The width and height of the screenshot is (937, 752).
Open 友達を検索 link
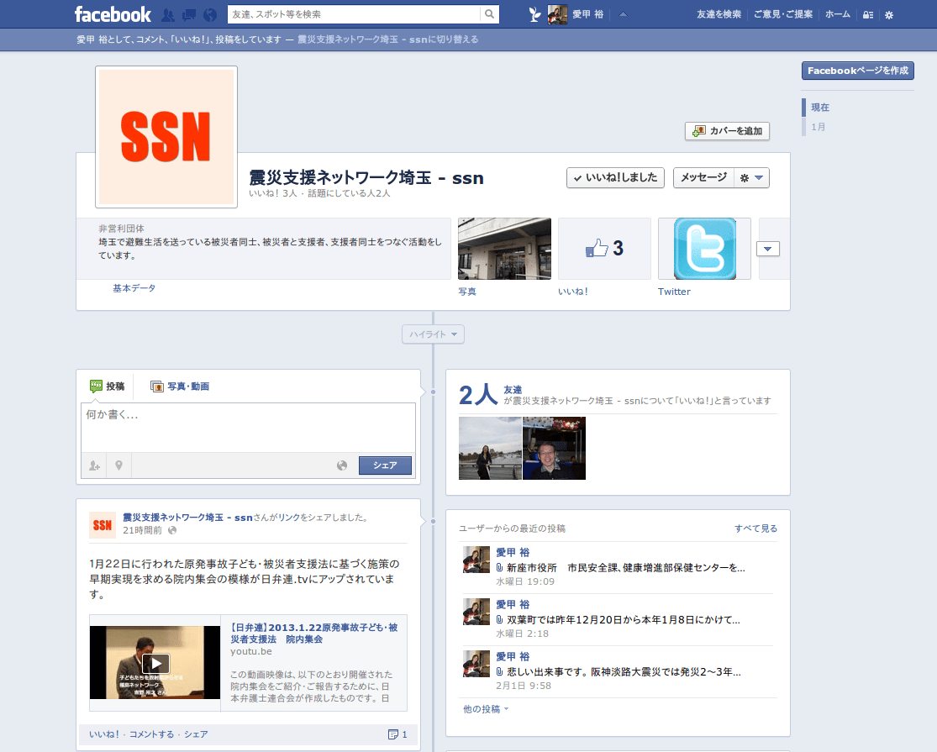(719, 14)
